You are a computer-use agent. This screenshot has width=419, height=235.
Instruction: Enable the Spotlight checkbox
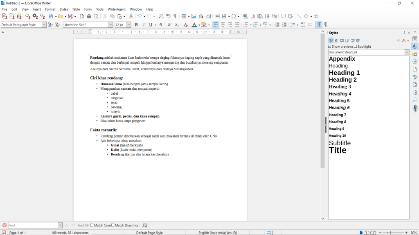tap(356, 47)
